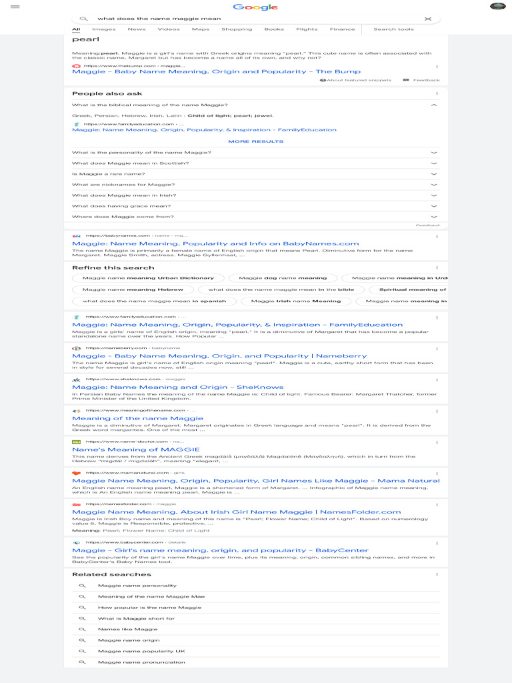This screenshot has width=512, height=683.
Task: Open the Videos search tab
Action: [169, 29]
